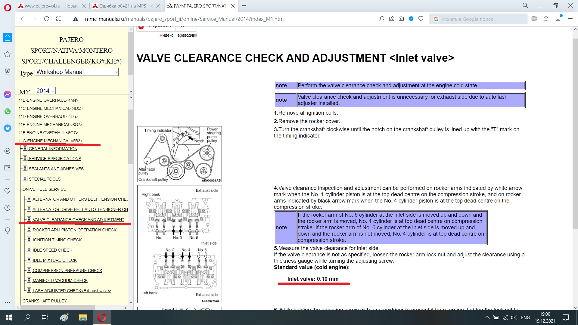This screenshot has height=325, width=578.
Task: Open the Opera downloads icon
Action: (x=558, y=19)
